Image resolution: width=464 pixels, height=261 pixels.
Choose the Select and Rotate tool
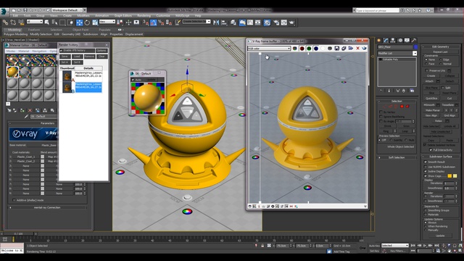[87, 22]
